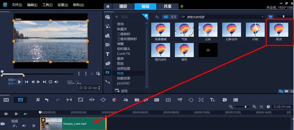Open customize tools wrench icon
The width and height of the screenshot is (294, 130).
[x=38, y=100]
